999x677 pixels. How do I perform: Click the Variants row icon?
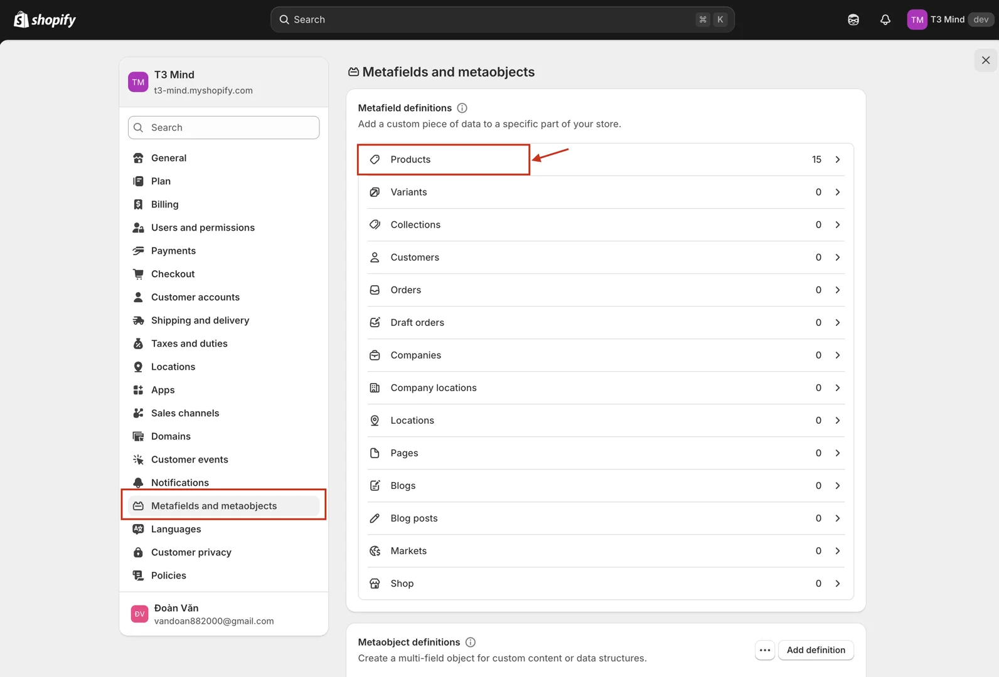coord(375,192)
